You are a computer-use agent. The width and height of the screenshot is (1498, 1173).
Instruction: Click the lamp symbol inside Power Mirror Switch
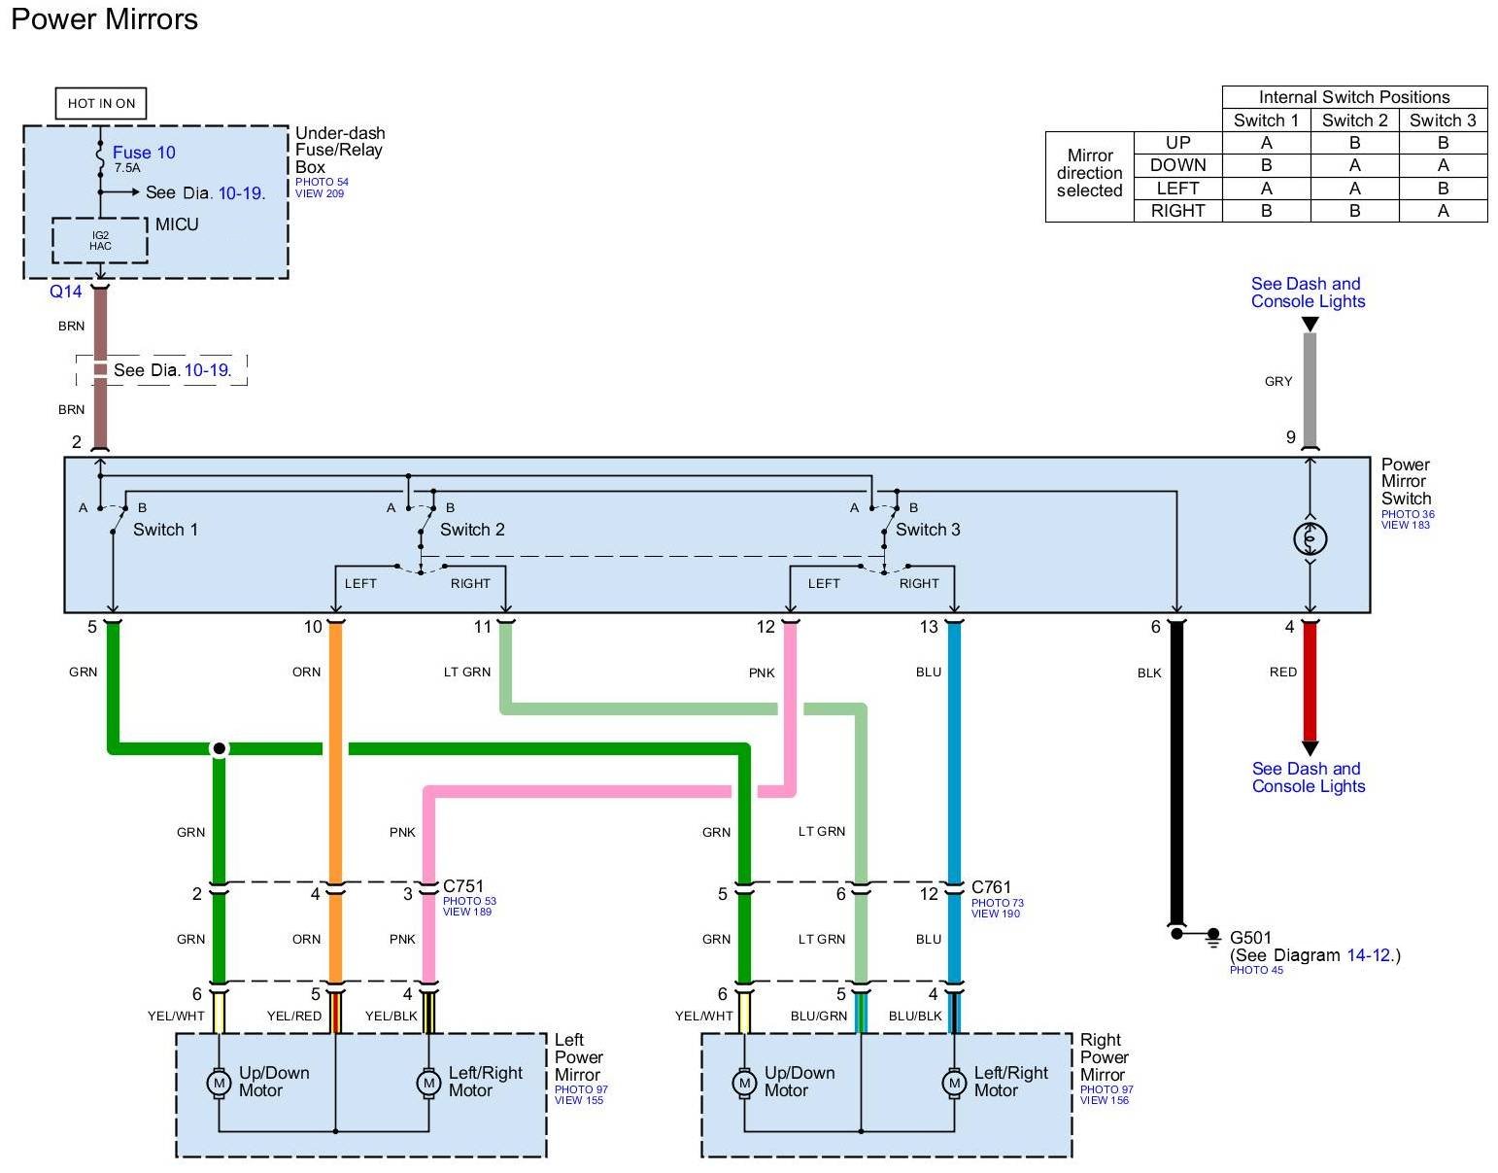pyautogui.click(x=1310, y=537)
